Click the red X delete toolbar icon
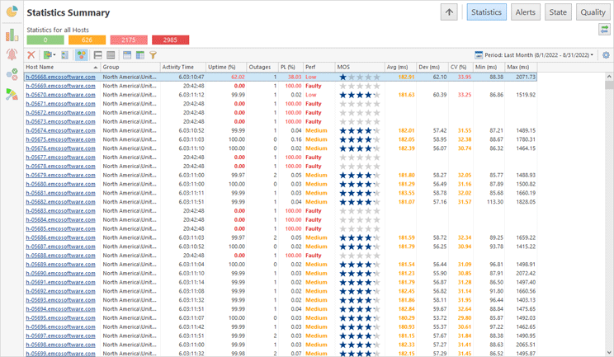This screenshot has height=357, width=614. pyautogui.click(x=31, y=55)
